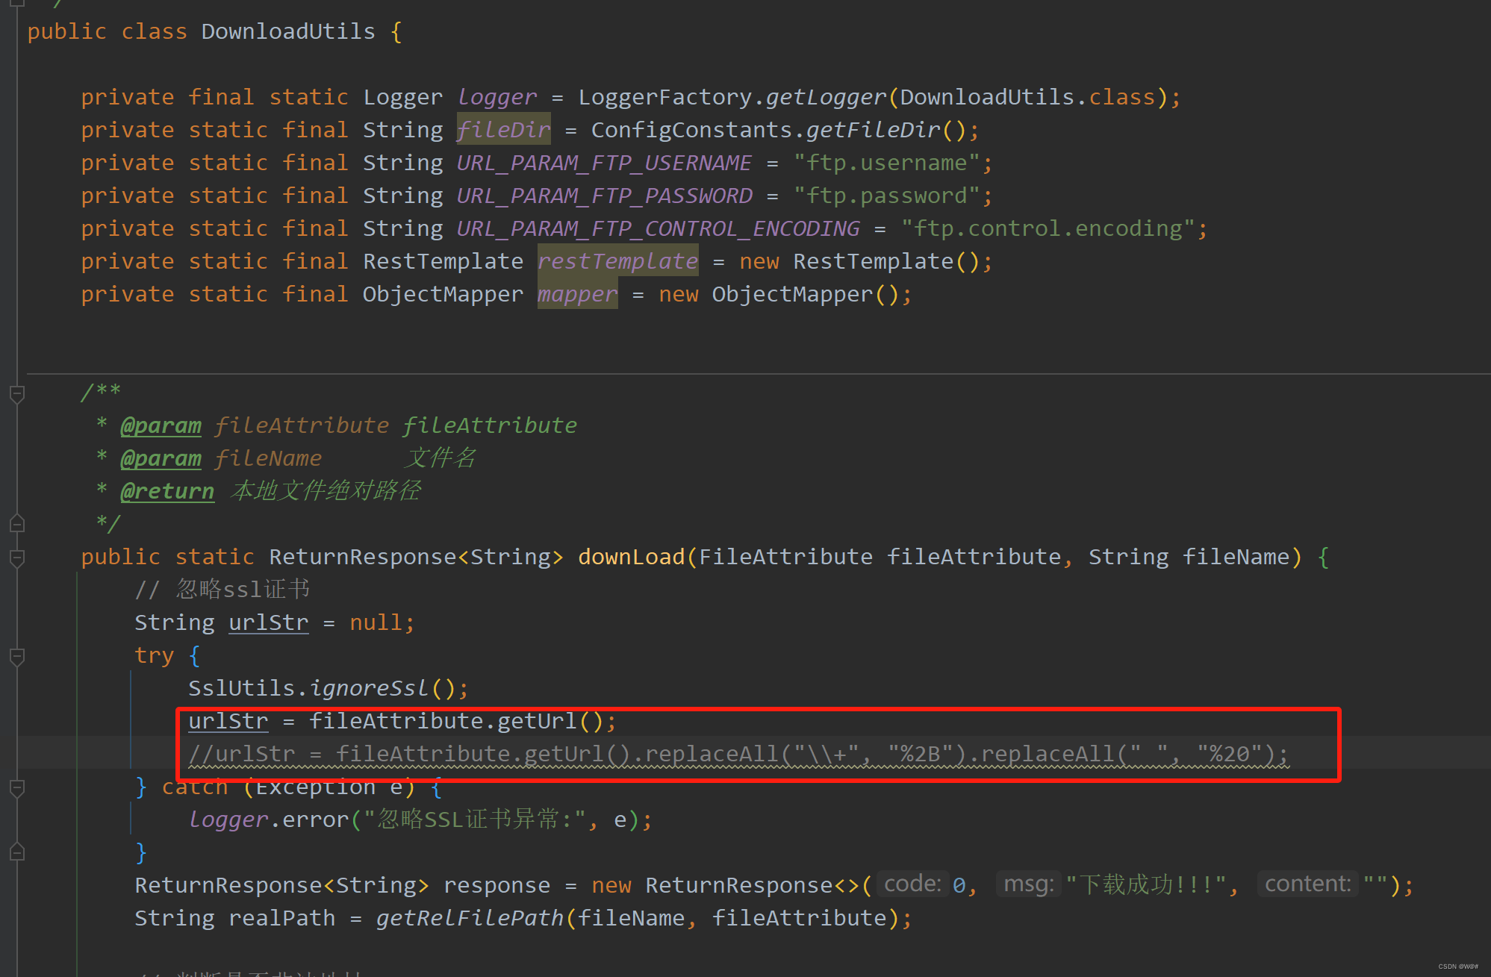Place cursor on highlighted mapper field
Image resolution: width=1491 pixels, height=977 pixels.
(577, 294)
